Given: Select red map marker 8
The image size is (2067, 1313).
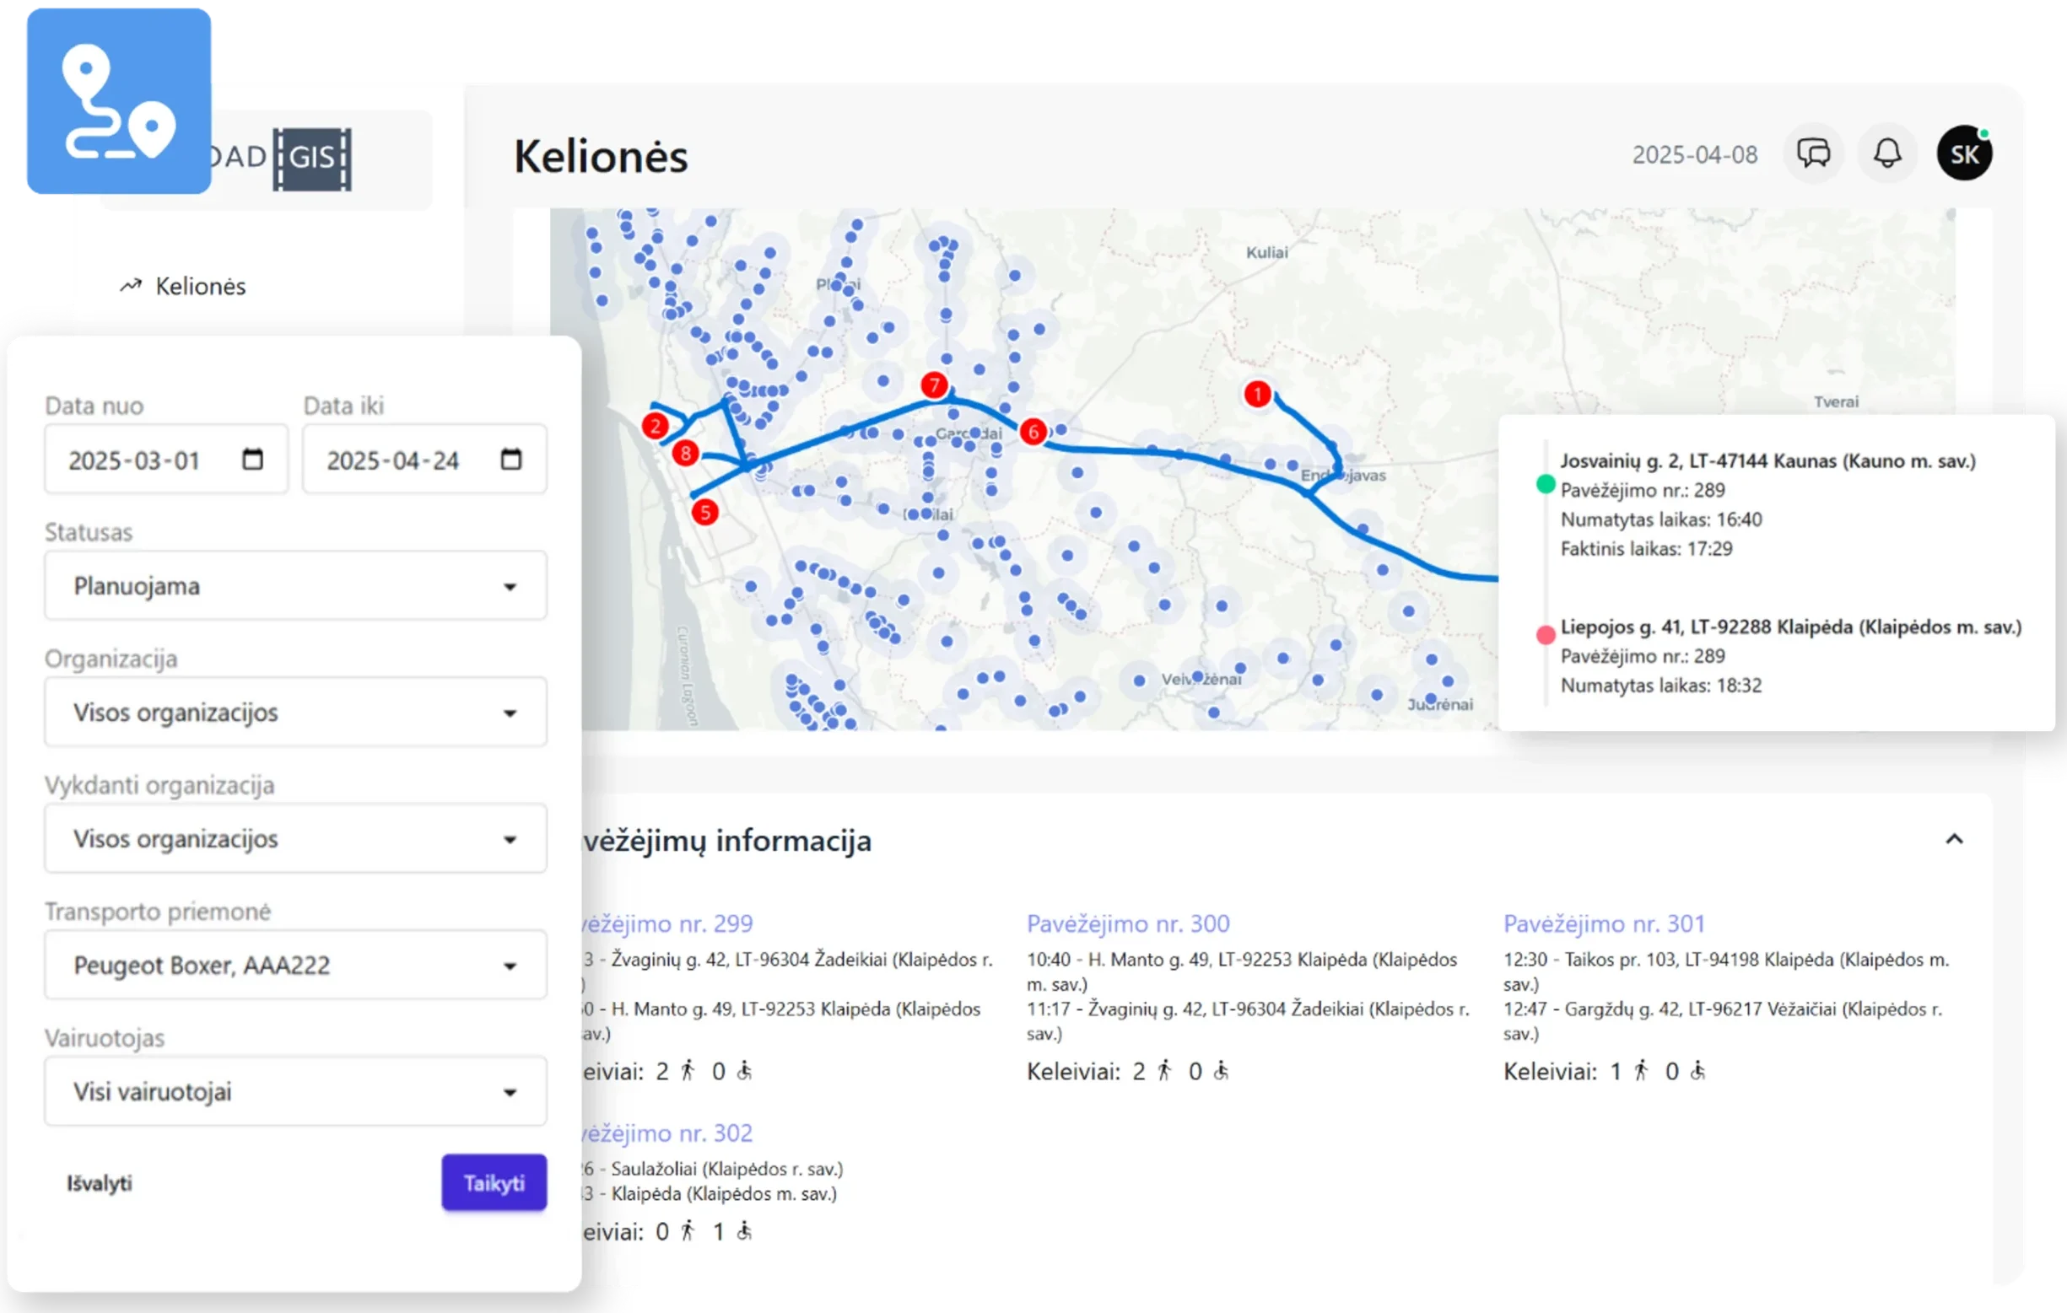Looking at the screenshot, I should coord(685,453).
